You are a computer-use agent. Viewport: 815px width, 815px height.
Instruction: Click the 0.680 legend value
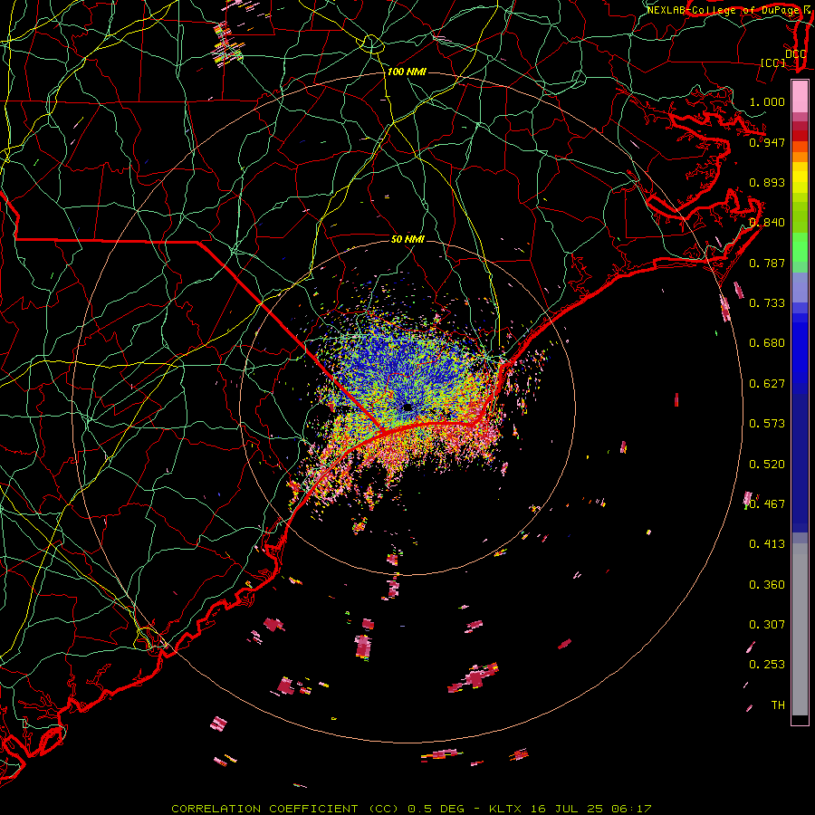tap(767, 343)
